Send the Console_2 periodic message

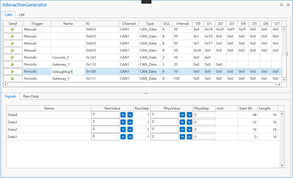click(x=13, y=57)
